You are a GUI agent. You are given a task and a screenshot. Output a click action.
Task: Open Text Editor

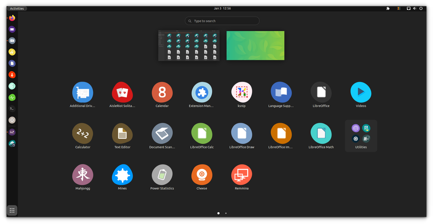click(x=123, y=133)
